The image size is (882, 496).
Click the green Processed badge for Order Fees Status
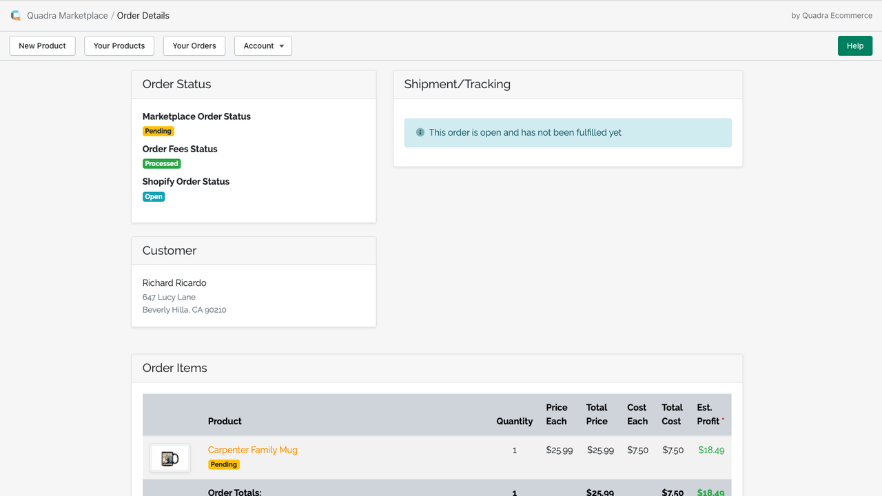click(161, 163)
